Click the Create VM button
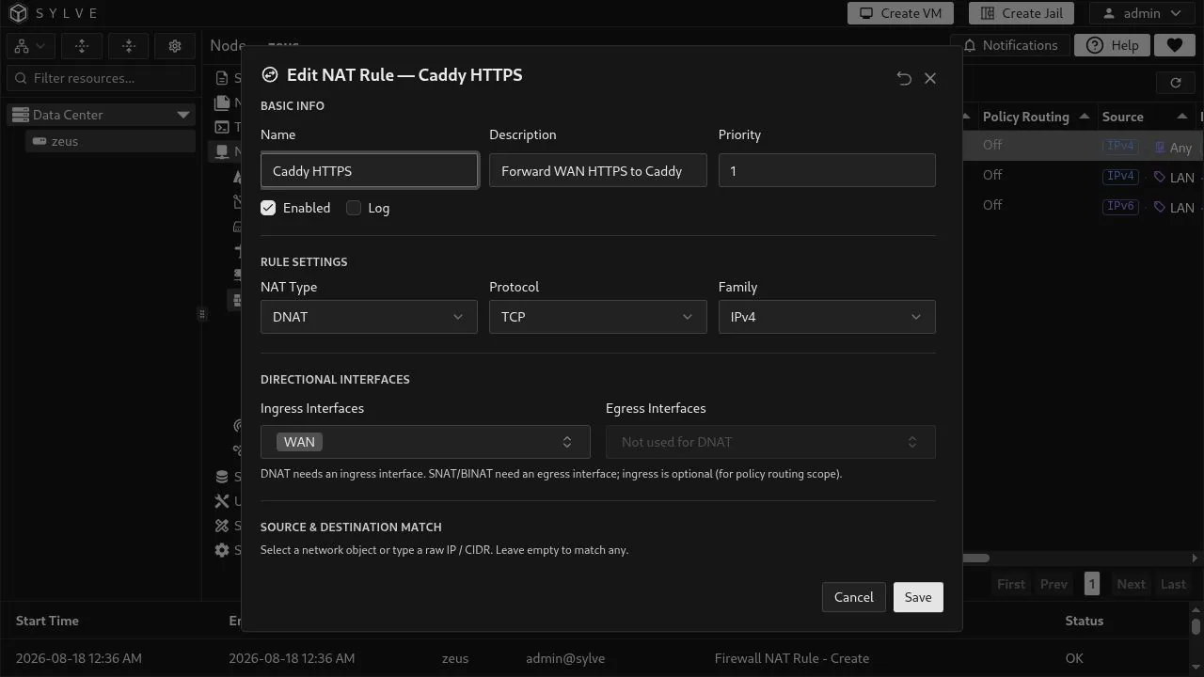This screenshot has height=677, width=1204. (x=900, y=13)
